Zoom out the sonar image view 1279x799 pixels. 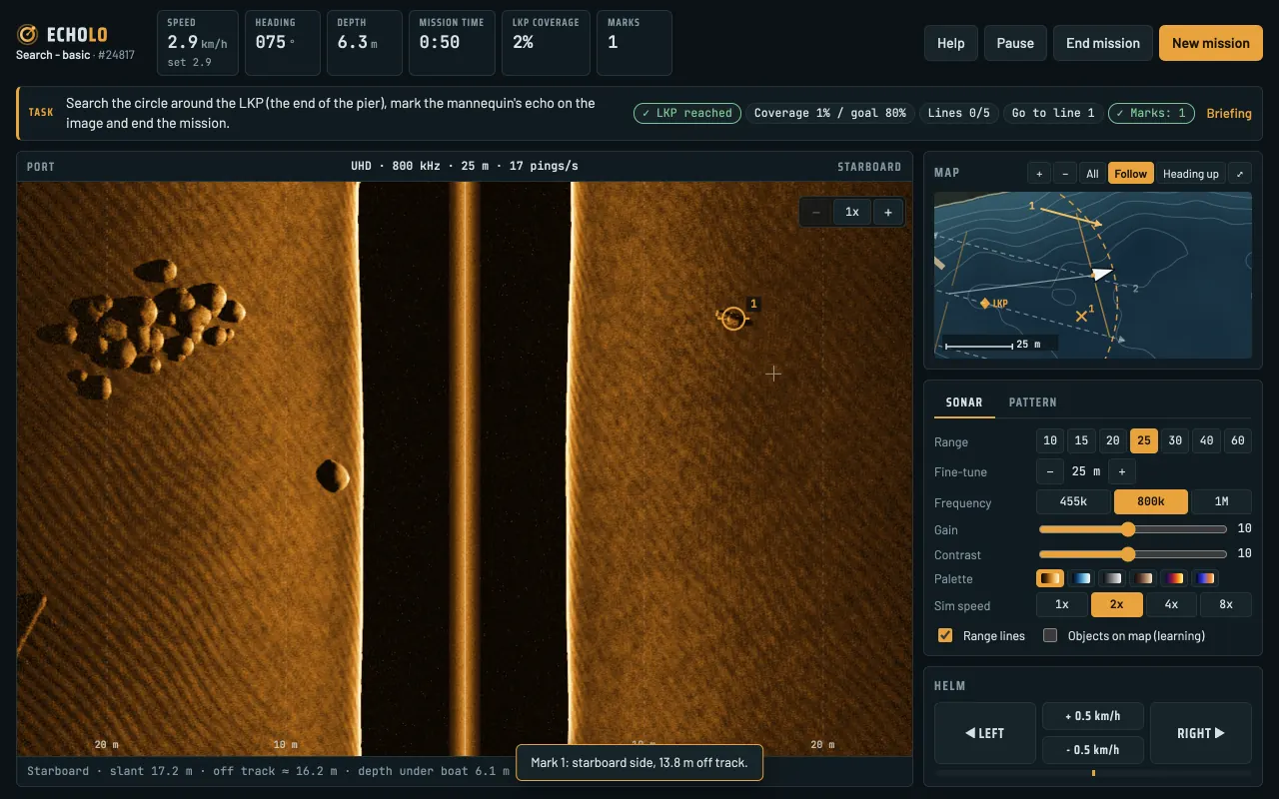pos(816,212)
